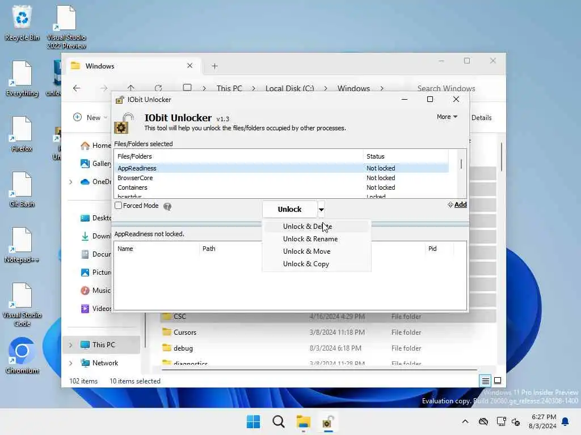This screenshot has height=435, width=581.
Task: Click the Pid column header
Action: click(x=440, y=249)
